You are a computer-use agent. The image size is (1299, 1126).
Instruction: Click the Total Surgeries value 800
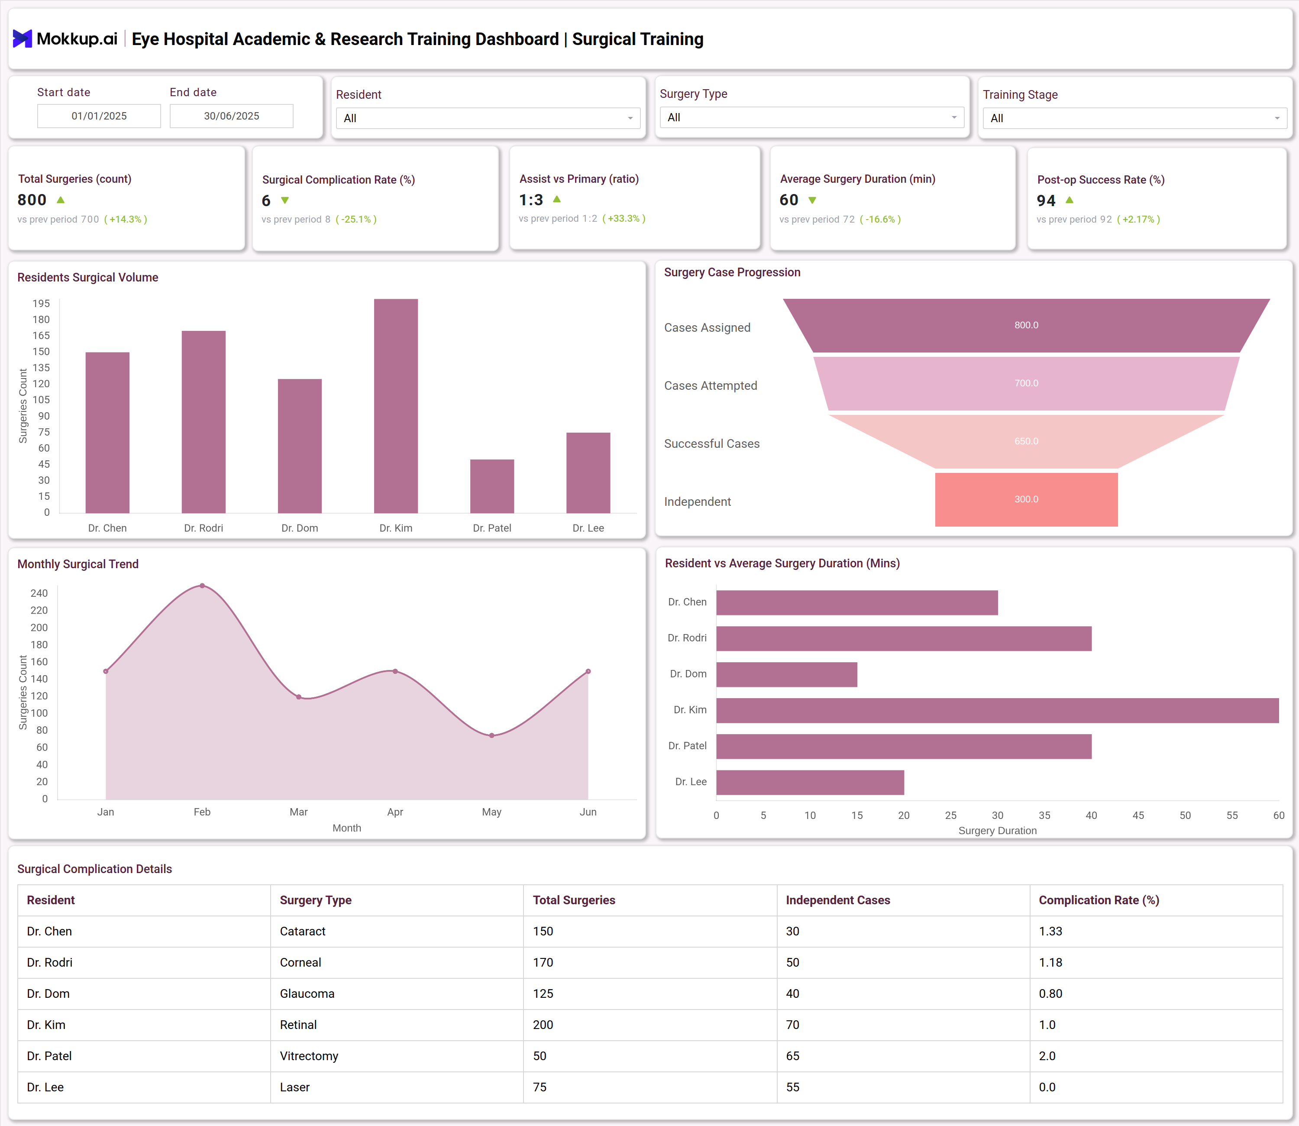coord(32,200)
